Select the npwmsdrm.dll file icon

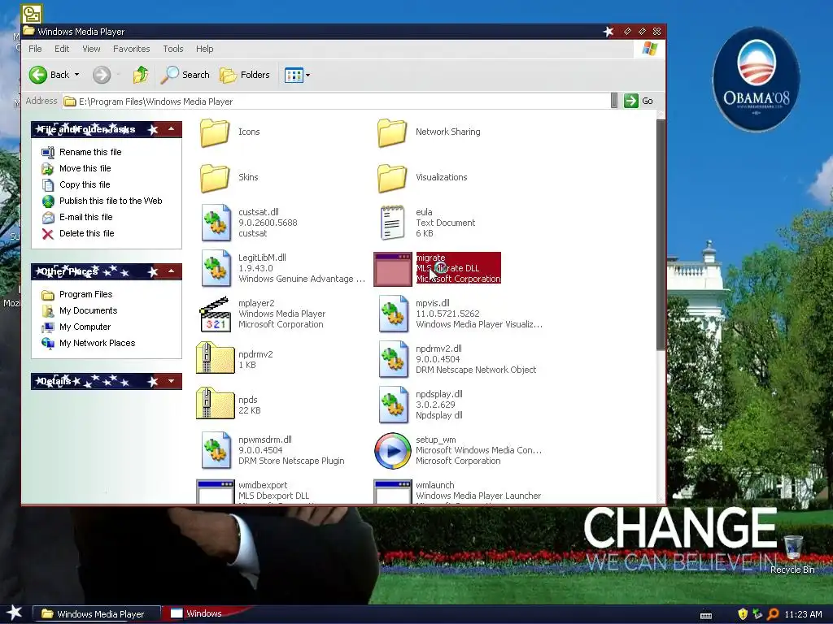pos(216,450)
